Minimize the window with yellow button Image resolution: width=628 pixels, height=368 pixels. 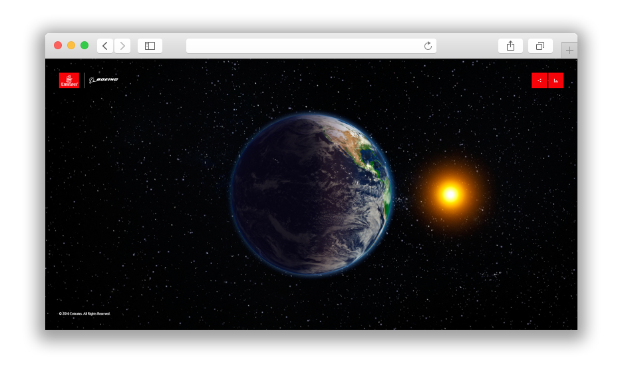pos(71,45)
